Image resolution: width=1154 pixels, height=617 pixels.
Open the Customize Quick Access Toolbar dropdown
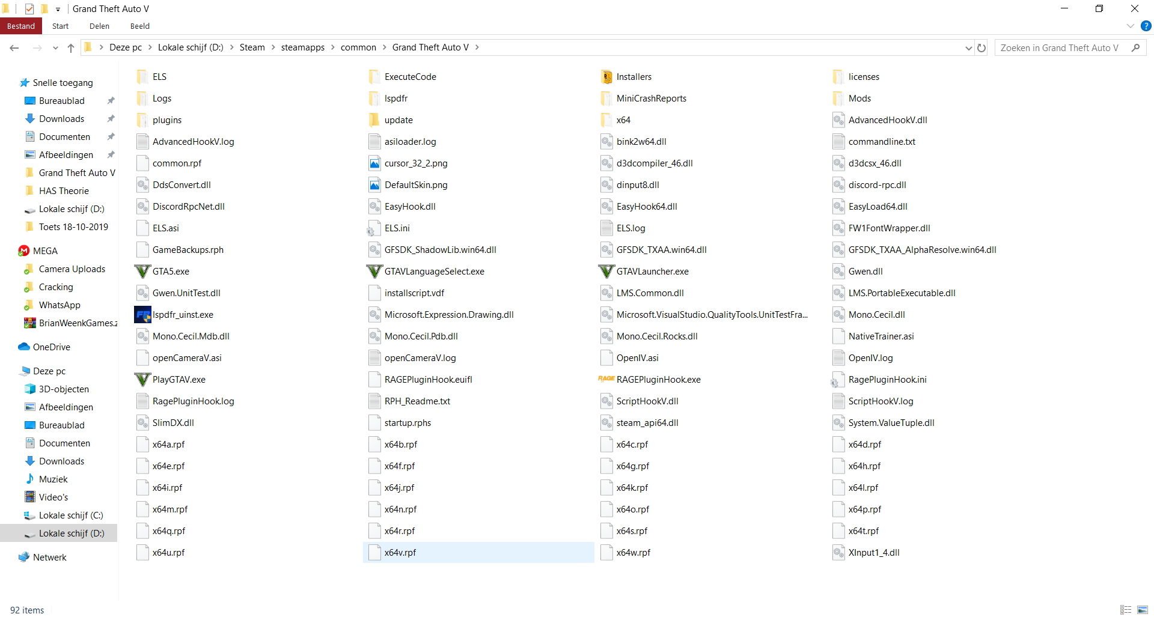(x=58, y=9)
